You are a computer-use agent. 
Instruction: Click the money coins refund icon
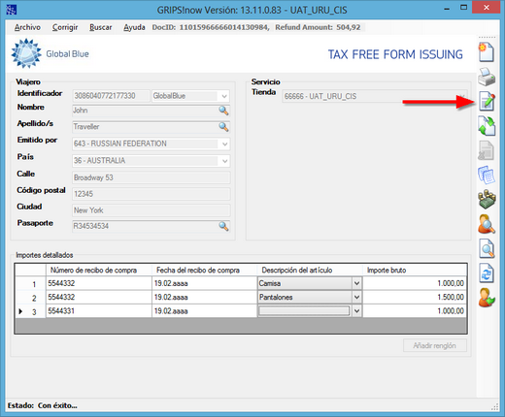coord(487,199)
